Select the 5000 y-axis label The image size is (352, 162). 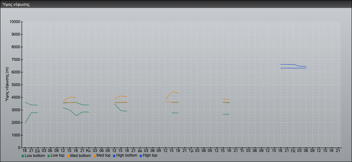pyautogui.click(x=16, y=85)
